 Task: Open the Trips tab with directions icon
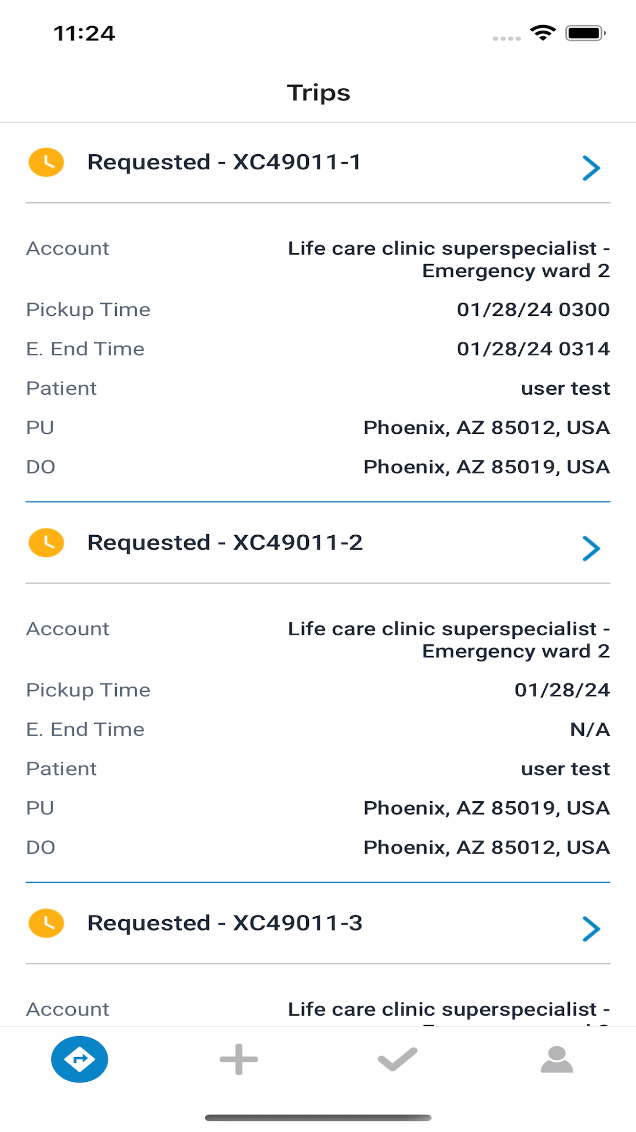pyautogui.click(x=79, y=1059)
